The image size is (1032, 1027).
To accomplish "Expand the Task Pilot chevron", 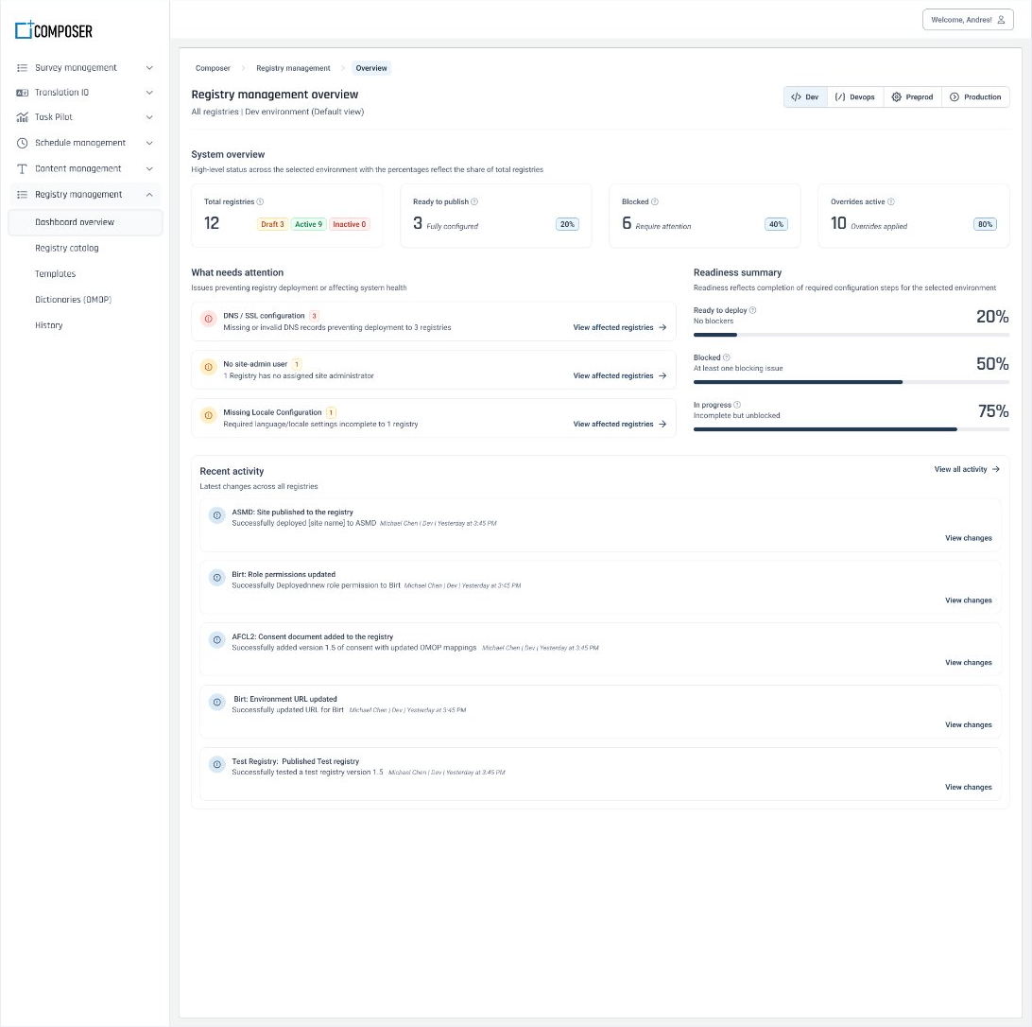I will 149,117.
